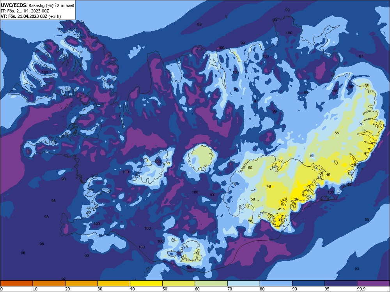Viewport: 390px width, 292px height.
Task: Click the light orange 20–30 legend swatch
Action: 82,283
